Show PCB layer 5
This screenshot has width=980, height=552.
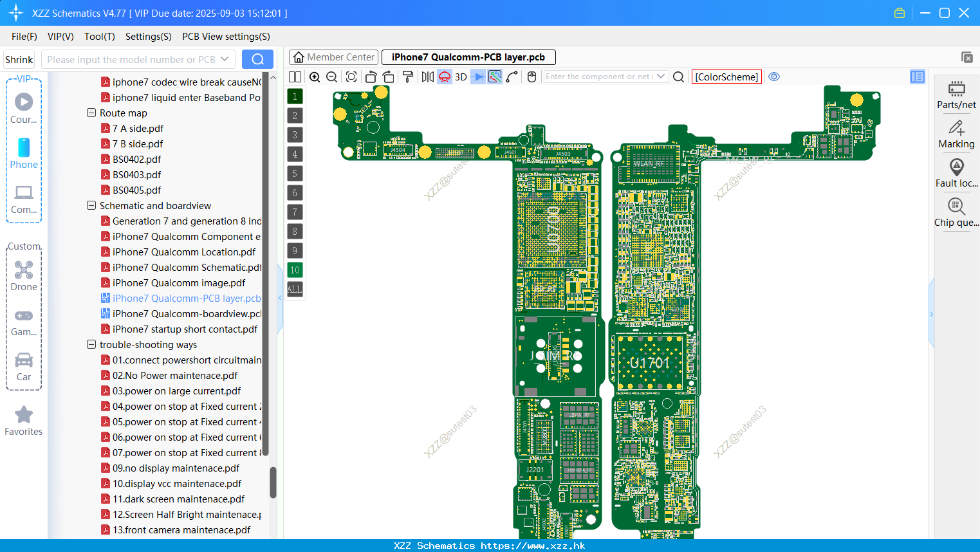[295, 173]
